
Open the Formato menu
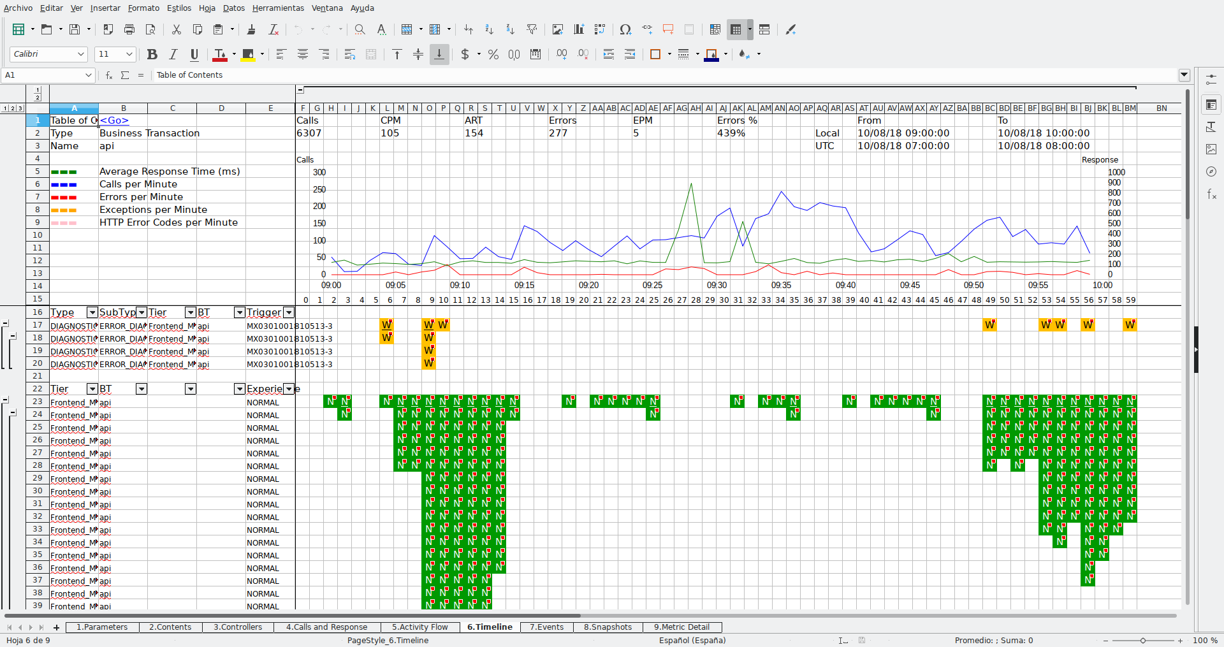143,8
